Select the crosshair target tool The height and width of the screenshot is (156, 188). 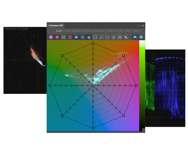click(x=82, y=37)
